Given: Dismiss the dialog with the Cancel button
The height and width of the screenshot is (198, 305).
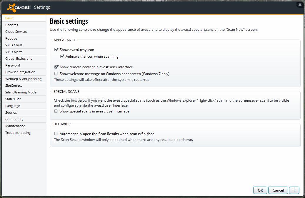Looking at the screenshot, I should [x=278, y=190].
